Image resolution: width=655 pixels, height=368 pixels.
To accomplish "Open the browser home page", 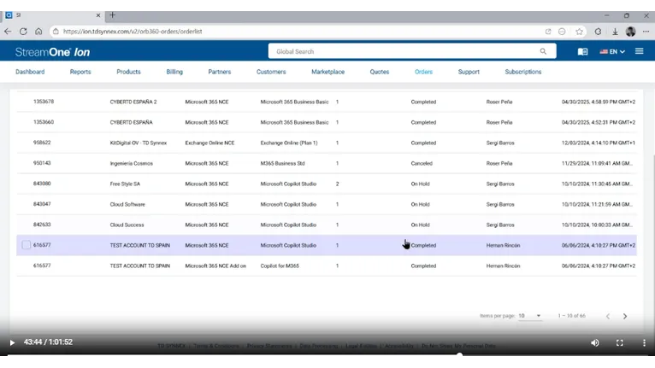I will tap(38, 32).
